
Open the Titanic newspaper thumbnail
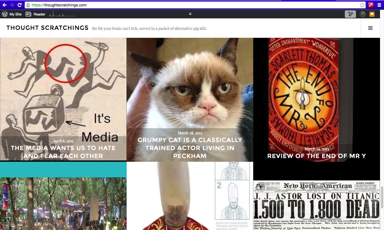point(317,205)
